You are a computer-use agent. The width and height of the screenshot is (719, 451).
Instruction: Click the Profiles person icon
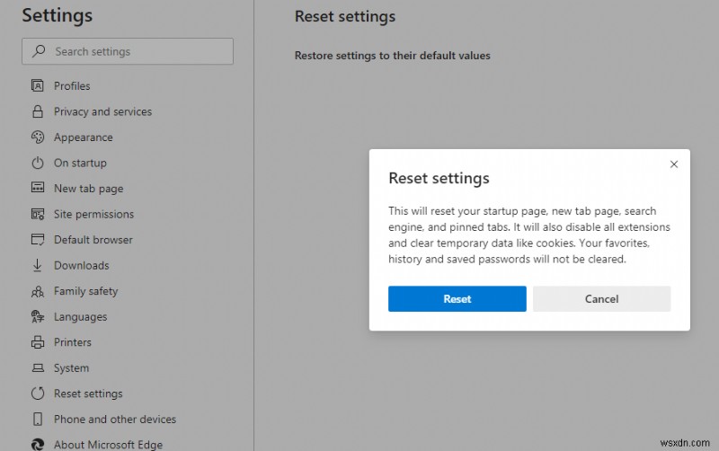[38, 85]
